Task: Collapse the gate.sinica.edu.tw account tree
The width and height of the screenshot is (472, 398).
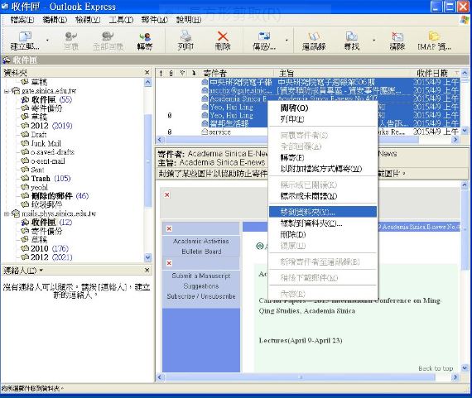Action: click(7, 91)
